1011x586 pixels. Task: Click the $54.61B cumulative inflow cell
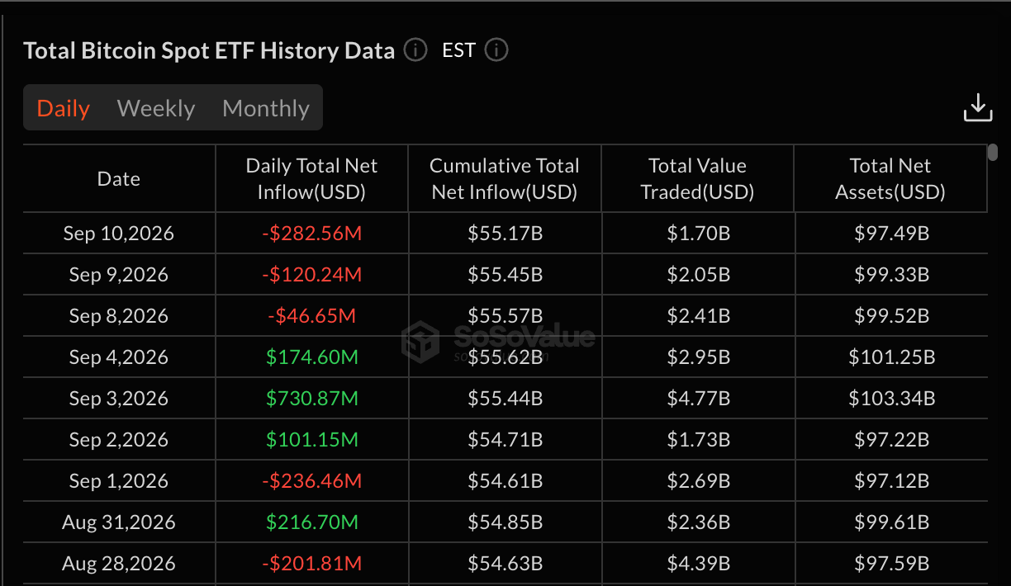point(505,481)
